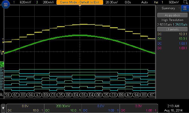Screen dimensions: 189x113
Task: Open blue channel 3 status box
Action: (x=101, y=108)
